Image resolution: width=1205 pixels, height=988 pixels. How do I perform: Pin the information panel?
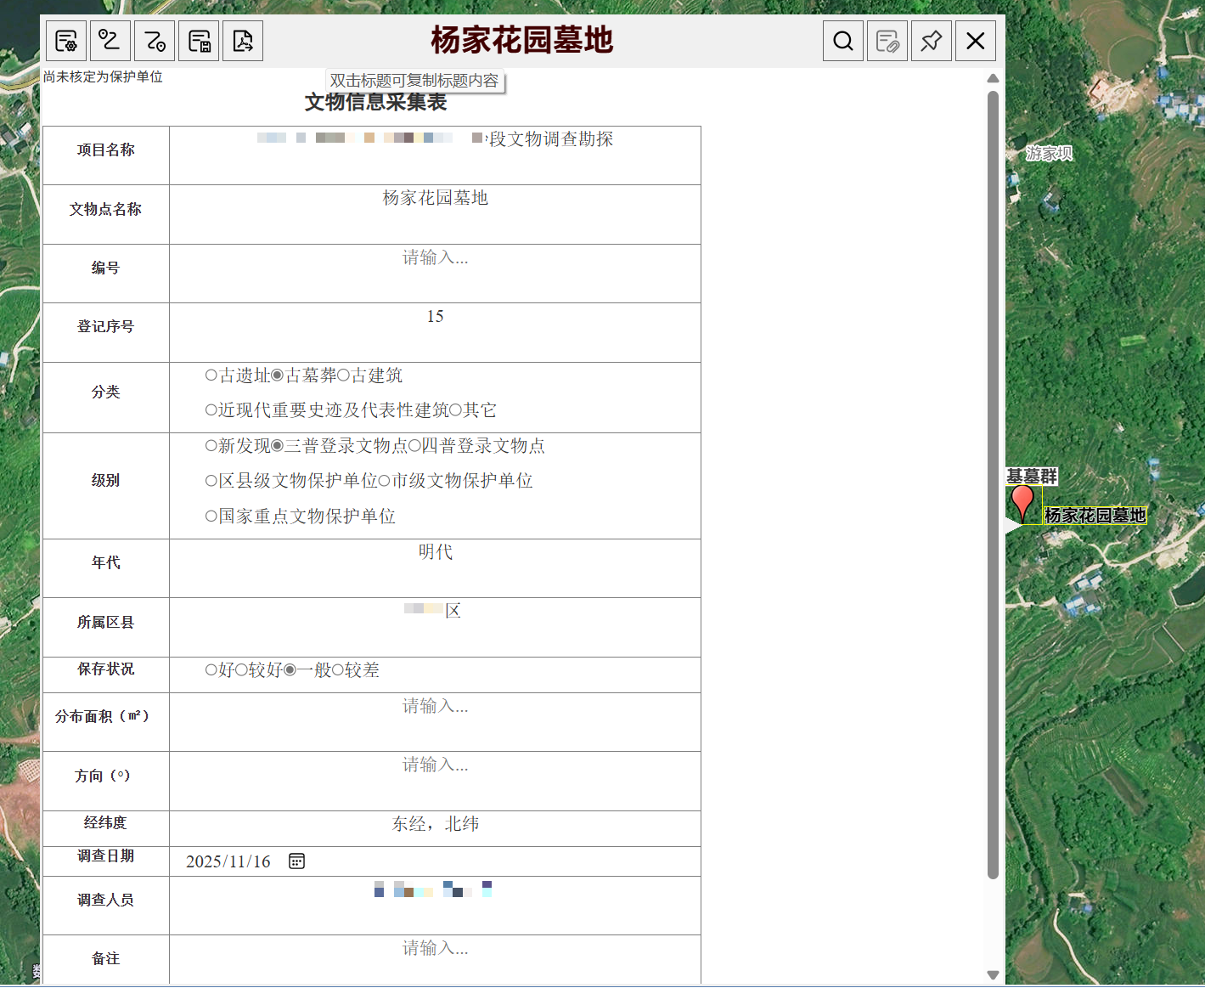(932, 41)
